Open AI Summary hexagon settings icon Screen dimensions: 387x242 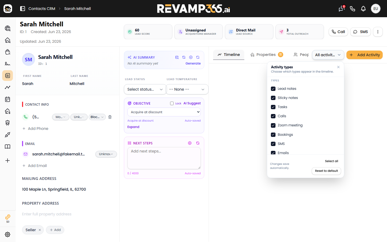(x=191, y=57)
